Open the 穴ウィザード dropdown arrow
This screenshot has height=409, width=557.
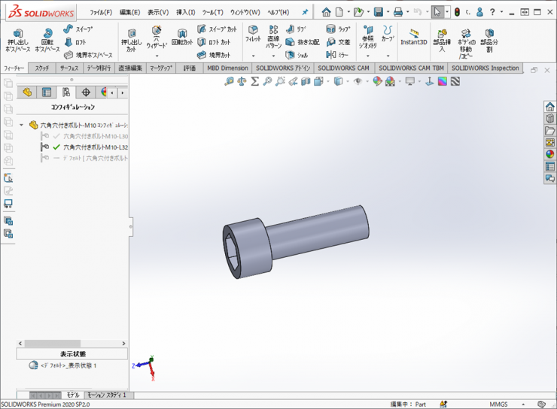click(157, 56)
